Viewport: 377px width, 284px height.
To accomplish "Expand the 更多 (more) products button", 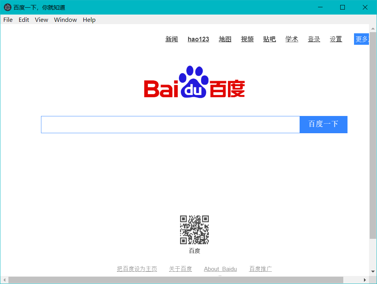I will (x=361, y=39).
